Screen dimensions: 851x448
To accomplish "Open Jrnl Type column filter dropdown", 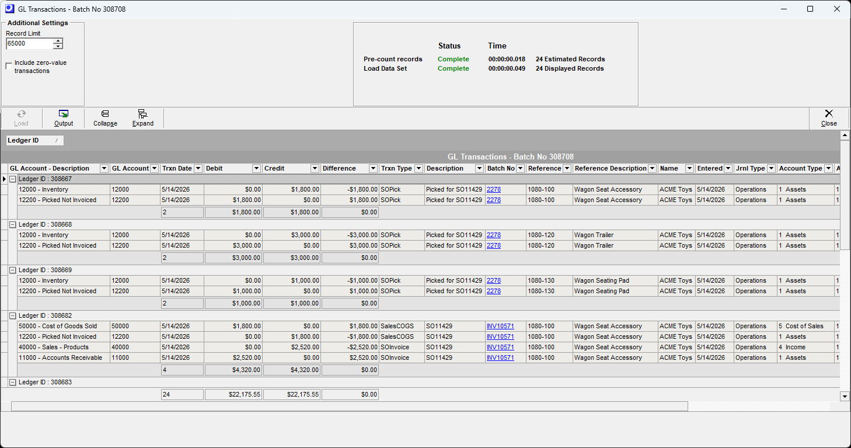I will (771, 168).
